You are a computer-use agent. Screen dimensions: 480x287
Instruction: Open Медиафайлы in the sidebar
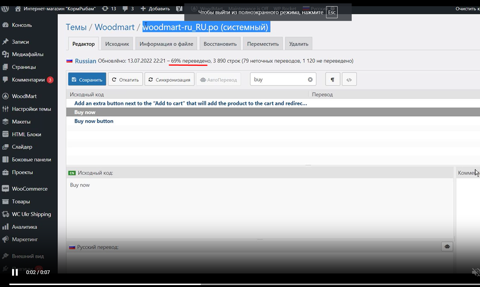[x=28, y=54]
